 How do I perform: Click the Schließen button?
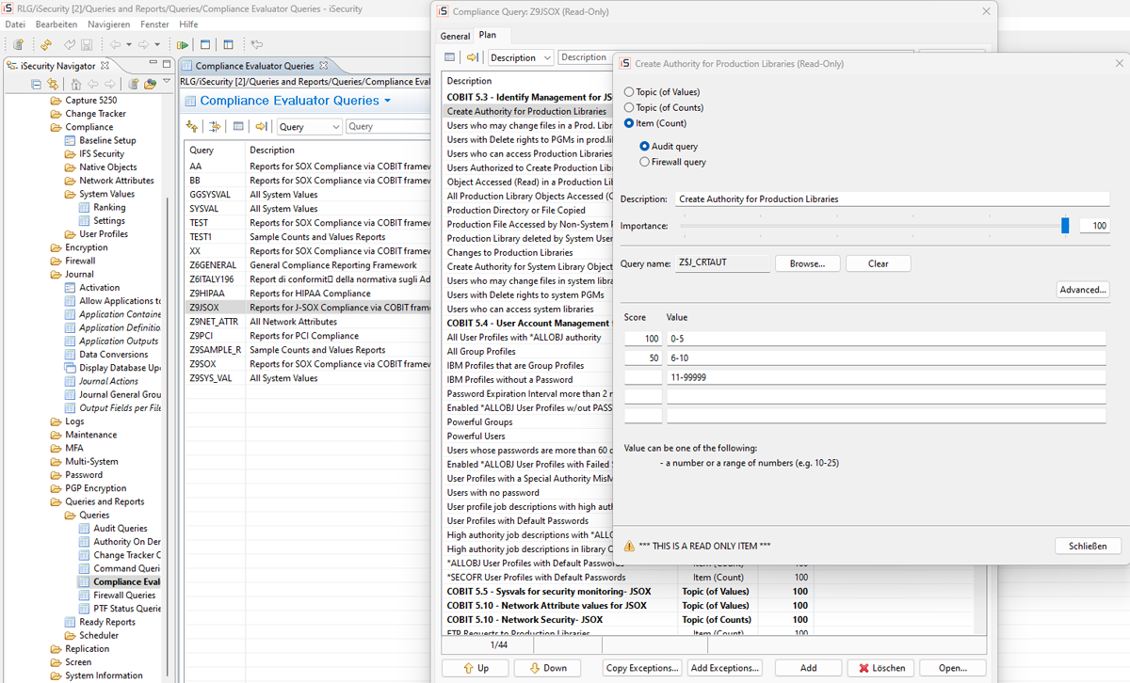(x=1088, y=546)
